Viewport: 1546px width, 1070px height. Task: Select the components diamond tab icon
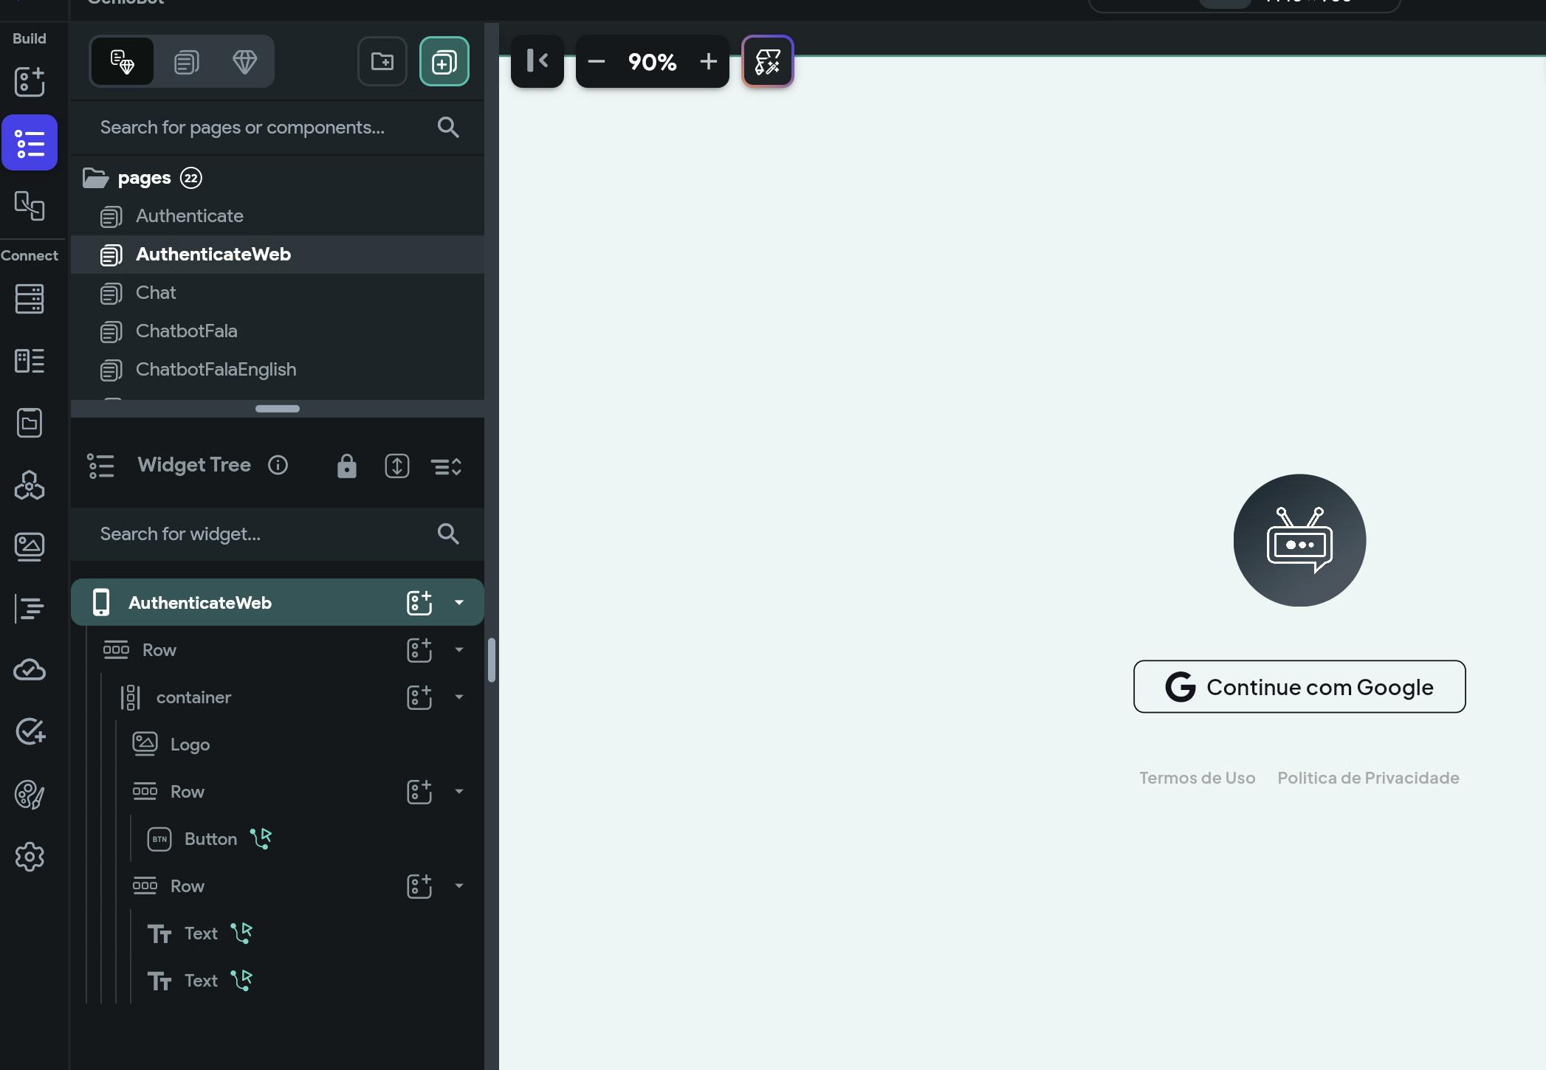coord(245,61)
